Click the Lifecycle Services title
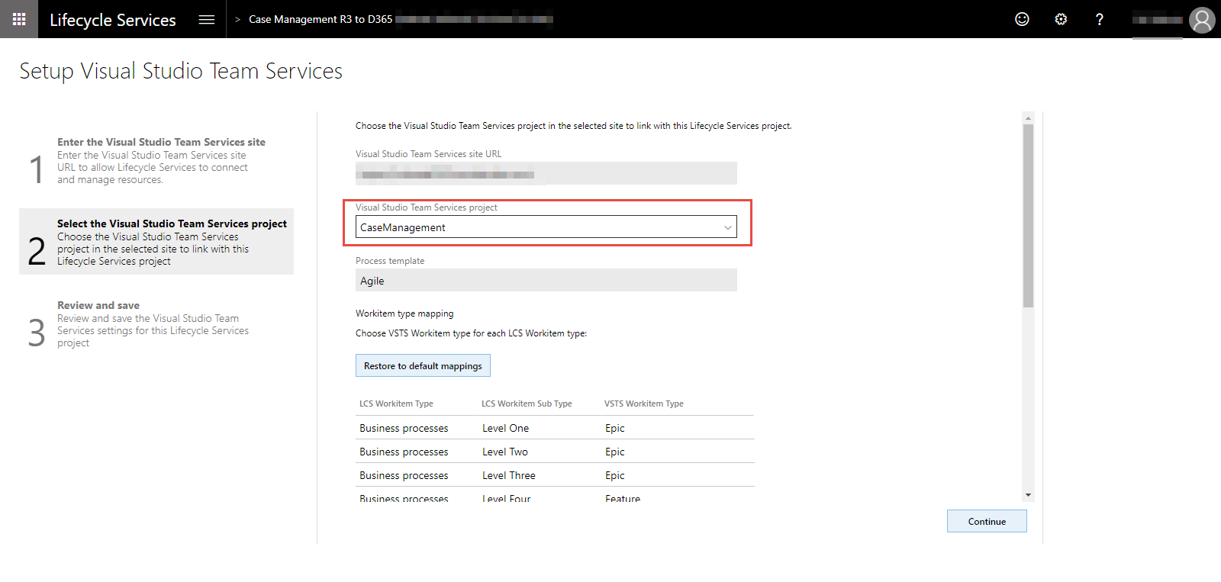The height and width of the screenshot is (582, 1221). point(113,20)
